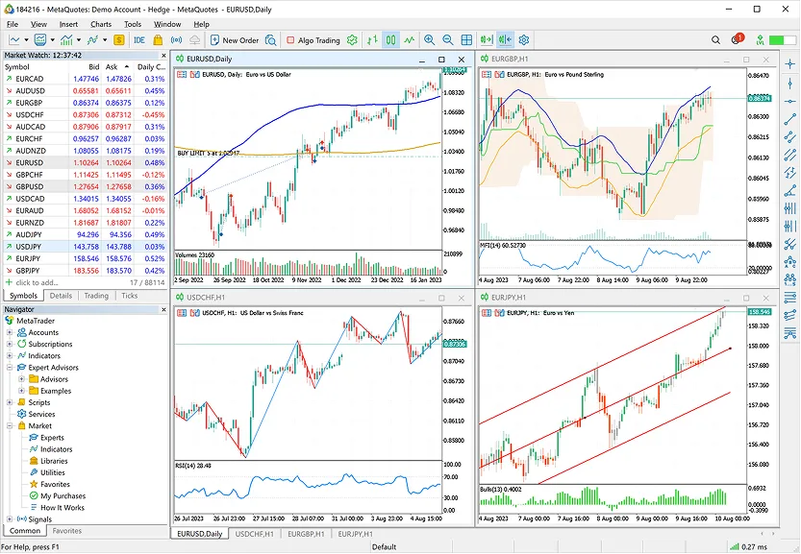Viewport: 801px width, 554px height.
Task: Open How It Works in Navigator
Action: coord(63,508)
